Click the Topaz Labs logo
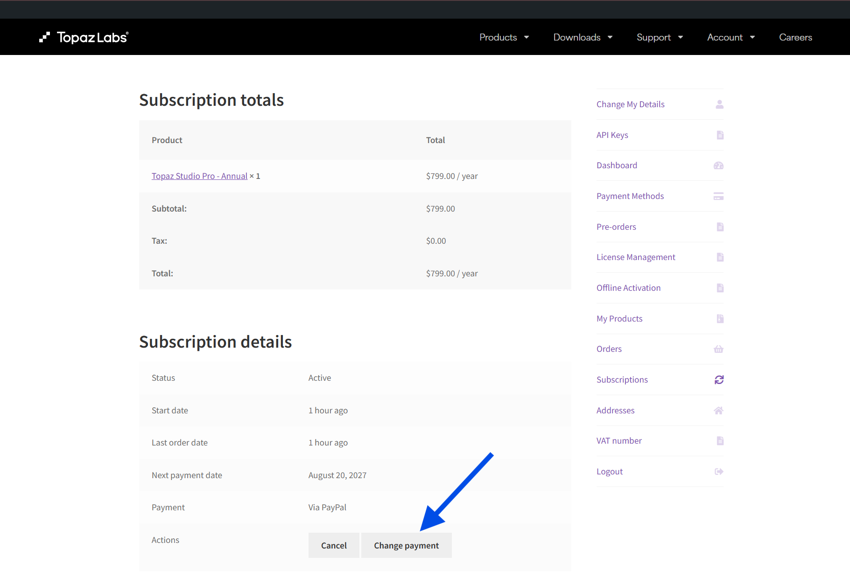 coord(84,37)
